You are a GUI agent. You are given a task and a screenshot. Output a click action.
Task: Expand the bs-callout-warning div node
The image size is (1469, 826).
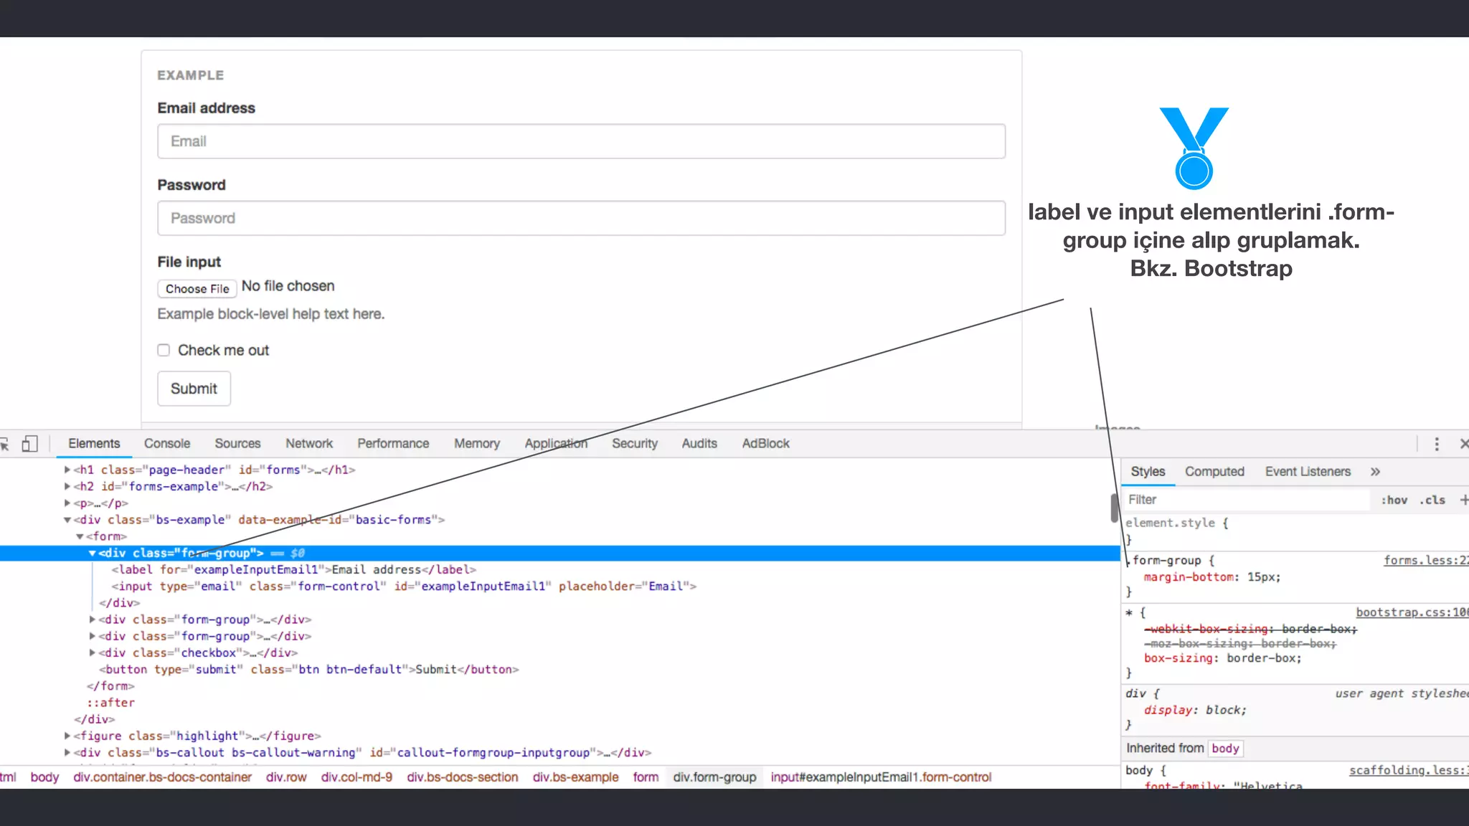67,752
